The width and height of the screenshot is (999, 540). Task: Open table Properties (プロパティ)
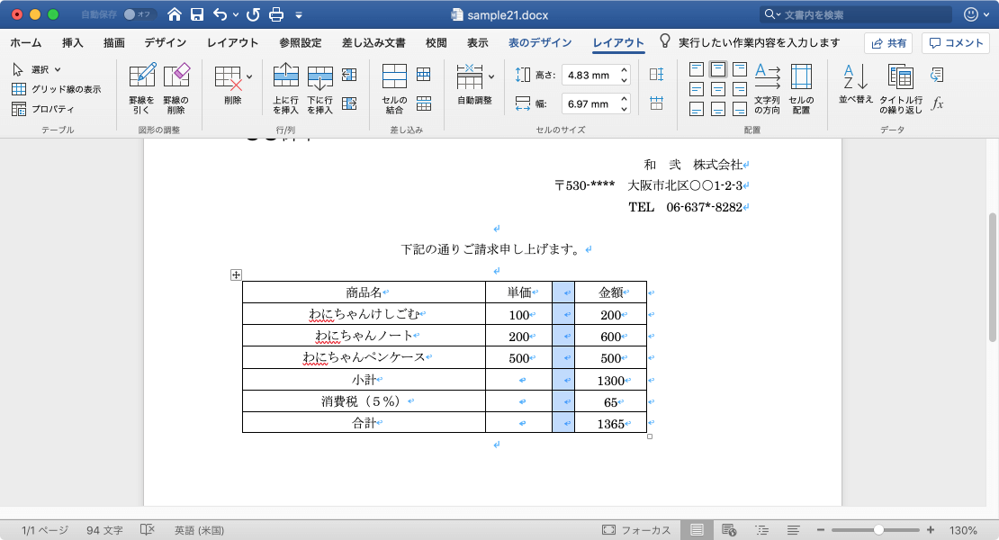tap(42, 109)
